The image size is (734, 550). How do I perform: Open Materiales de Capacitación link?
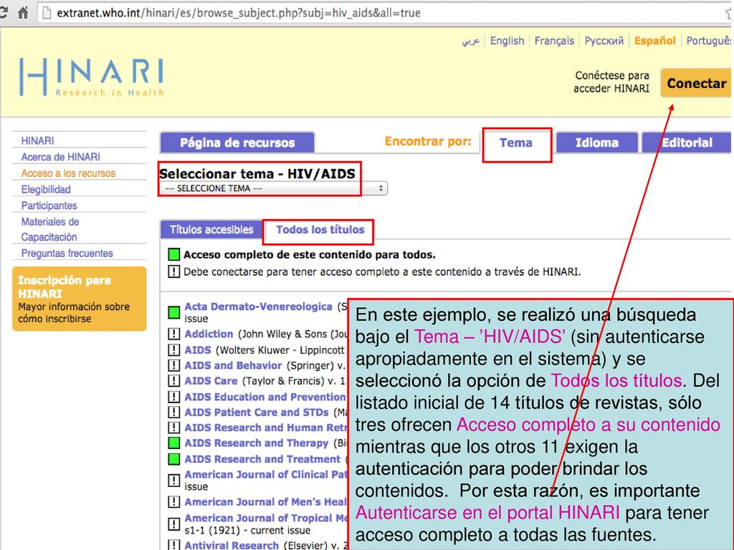(50, 229)
